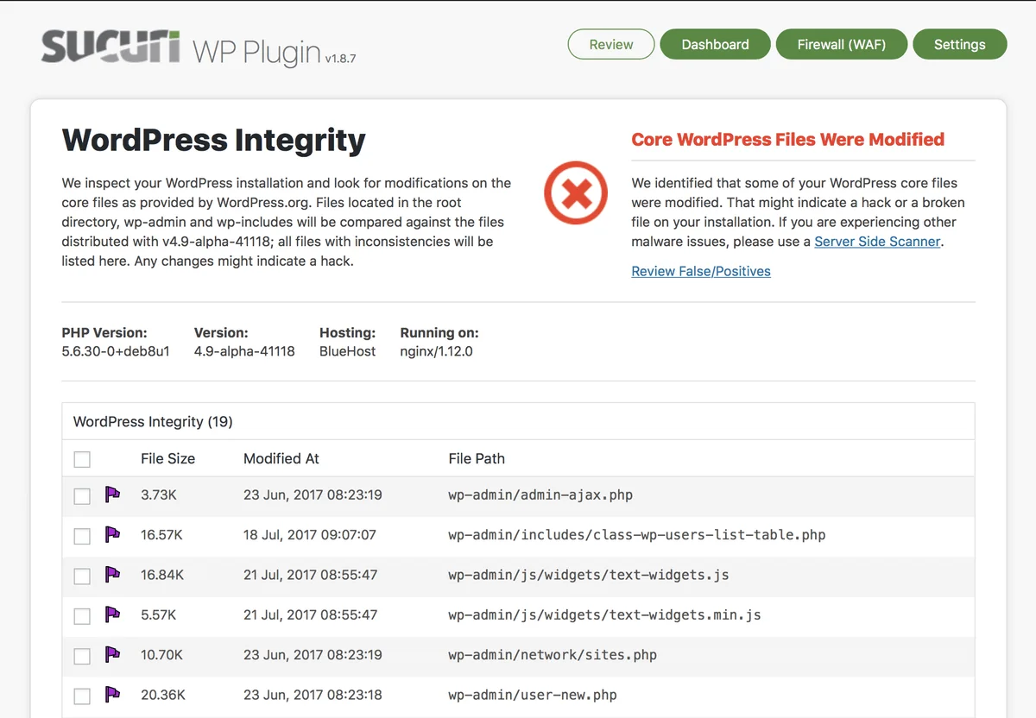Check the checkbox for admin-ajax.php

click(x=82, y=495)
